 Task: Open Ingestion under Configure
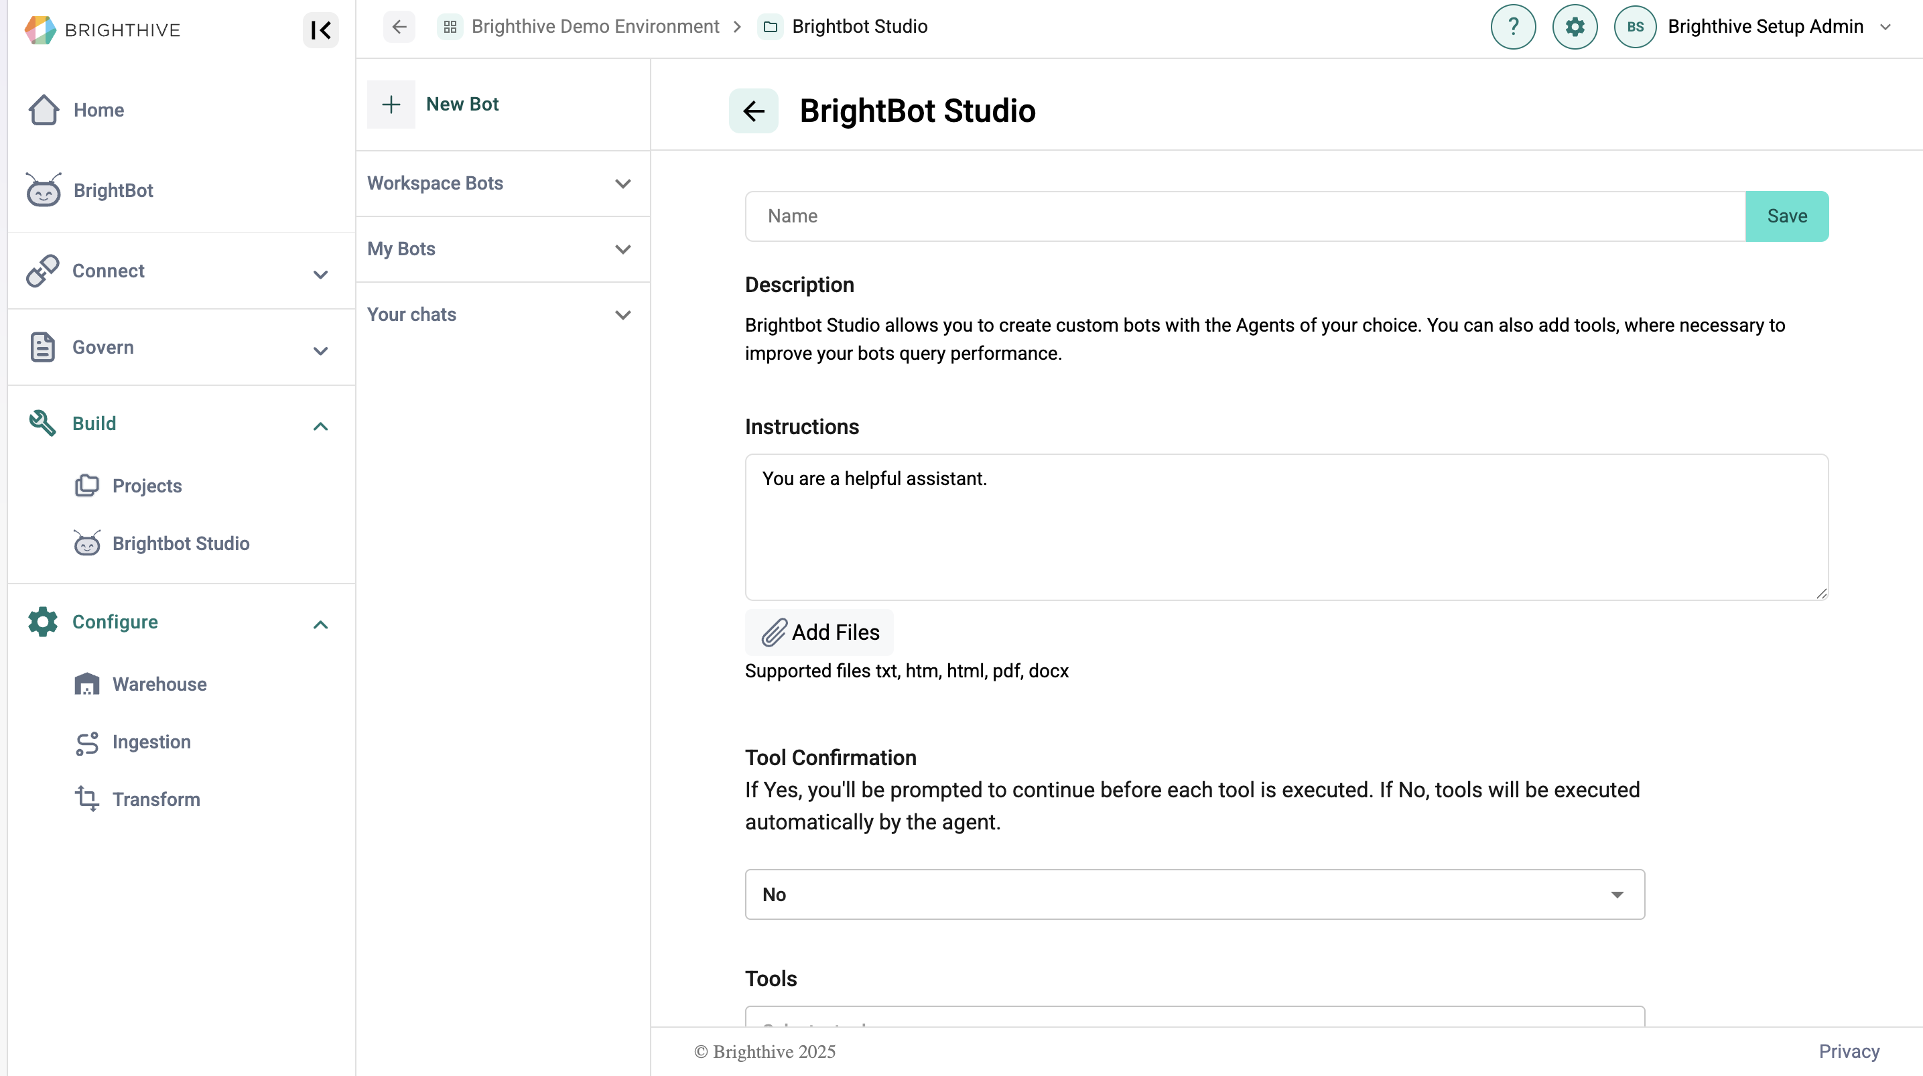[x=151, y=742]
